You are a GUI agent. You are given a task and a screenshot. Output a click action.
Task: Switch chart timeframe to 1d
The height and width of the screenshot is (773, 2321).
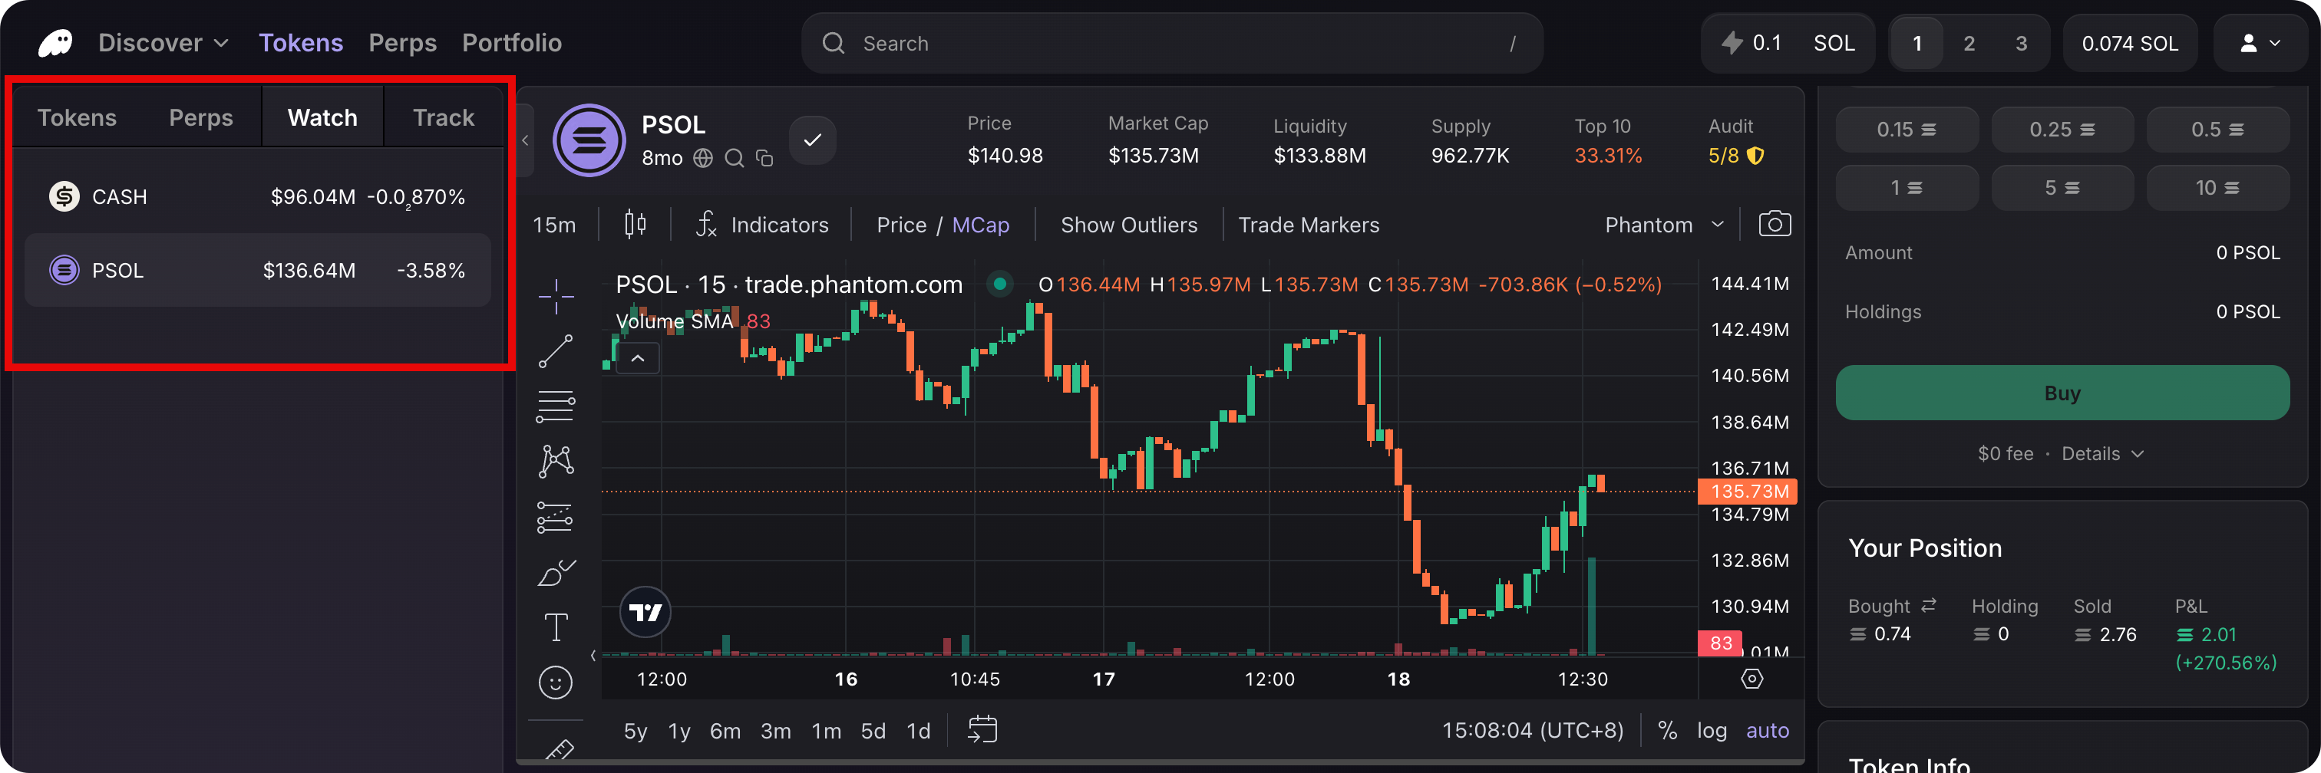point(918,731)
